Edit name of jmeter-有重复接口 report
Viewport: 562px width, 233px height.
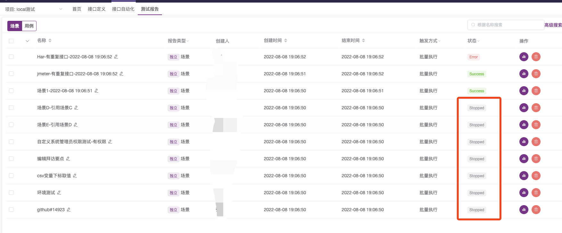tap(121, 74)
